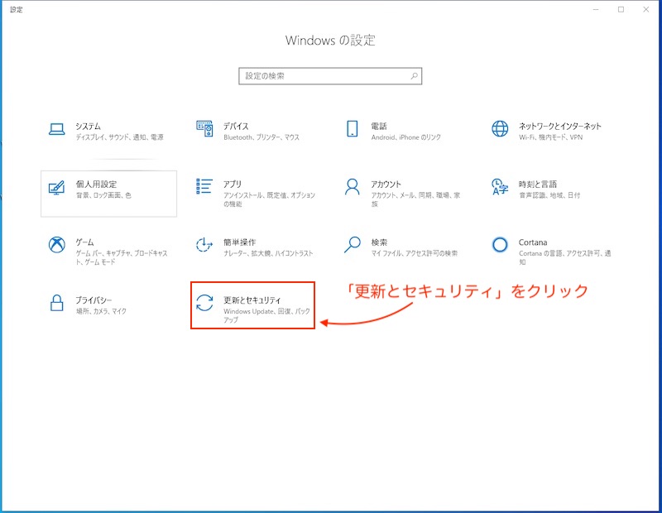Open the ゲーム Xbox icon
Screen dimensions: 662x513
pos(56,244)
